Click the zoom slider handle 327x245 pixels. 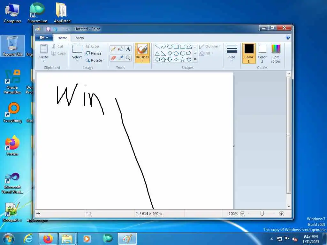262,213
